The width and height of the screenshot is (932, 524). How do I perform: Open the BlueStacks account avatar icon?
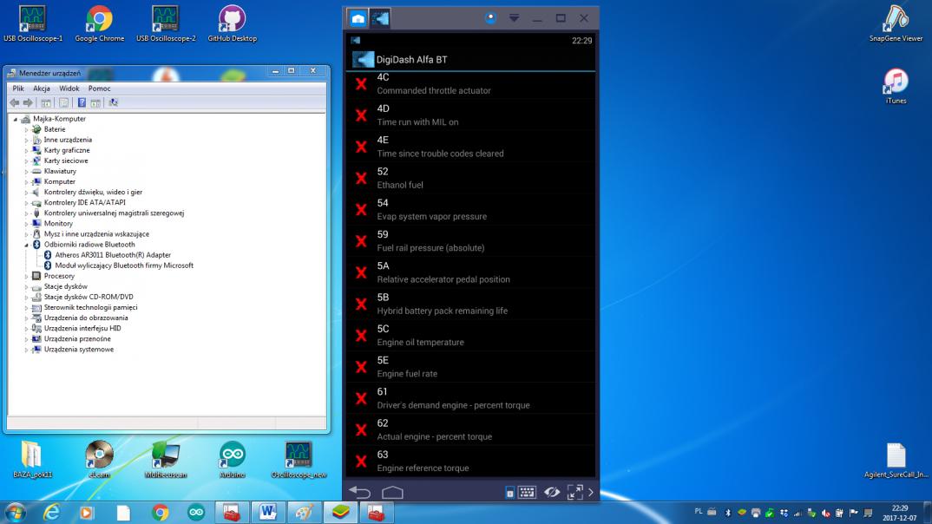tap(490, 18)
